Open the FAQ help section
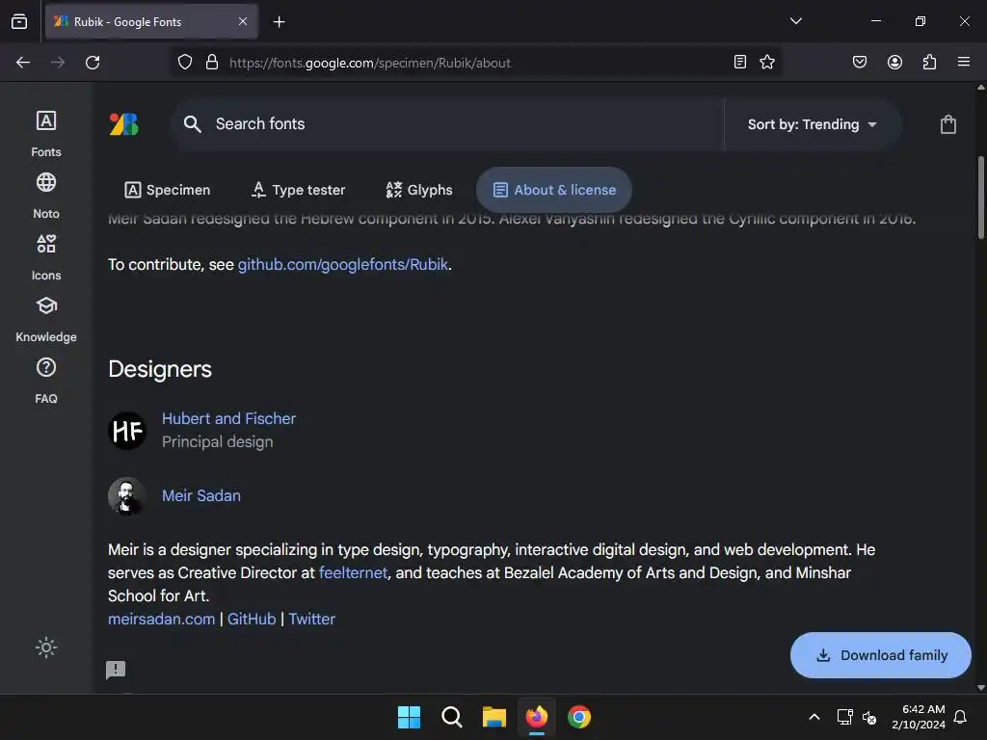Screen dimensions: 987x740 tap(46, 381)
